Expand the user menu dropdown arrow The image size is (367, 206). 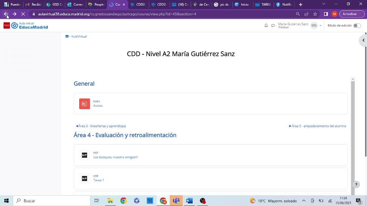(x=320, y=25)
